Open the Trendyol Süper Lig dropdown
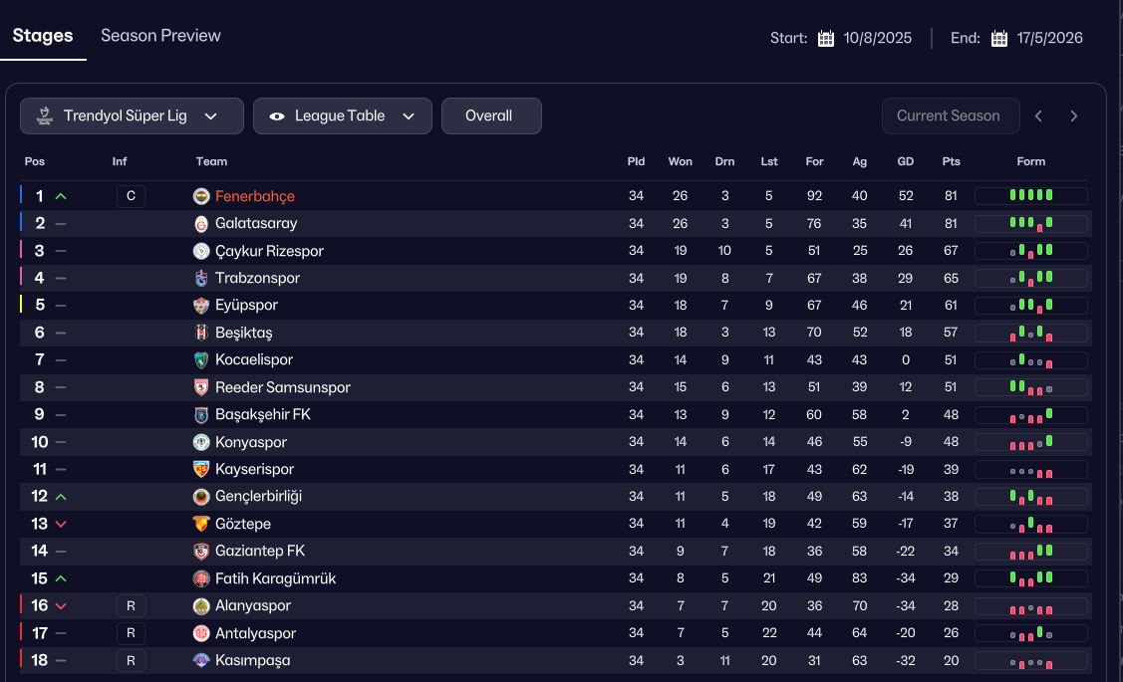This screenshot has width=1123, height=682. tap(132, 115)
